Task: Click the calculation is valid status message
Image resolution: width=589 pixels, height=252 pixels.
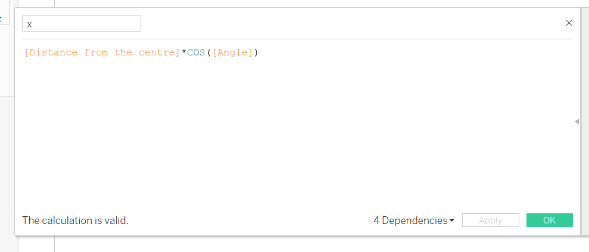Action: click(x=75, y=220)
